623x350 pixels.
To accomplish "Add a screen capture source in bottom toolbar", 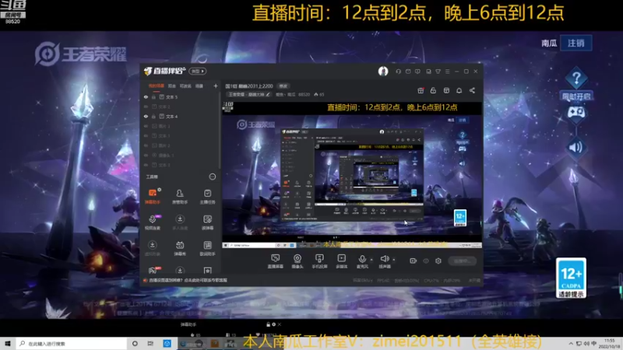I will [x=276, y=261].
